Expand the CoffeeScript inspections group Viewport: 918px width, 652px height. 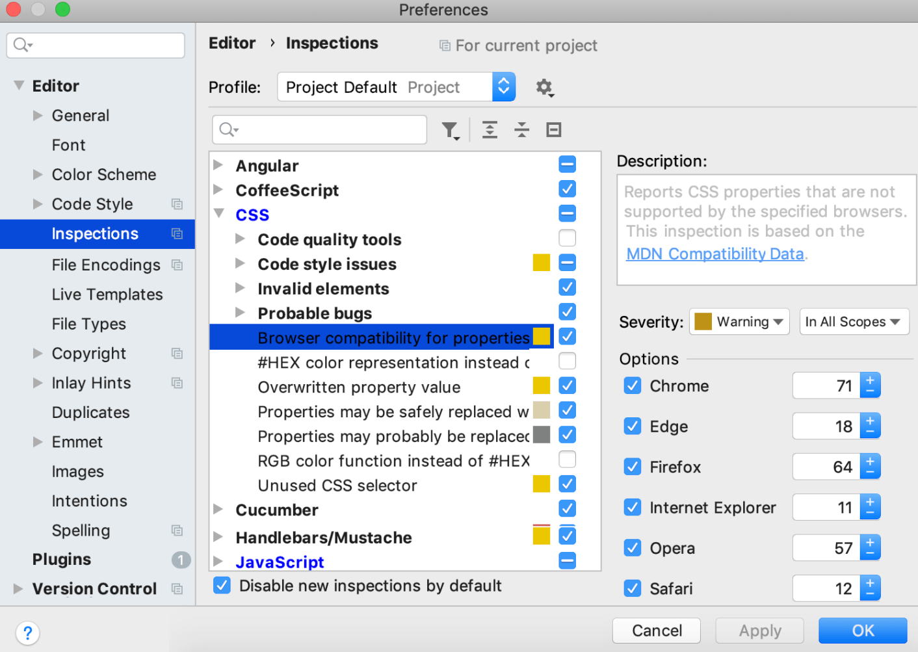218,190
